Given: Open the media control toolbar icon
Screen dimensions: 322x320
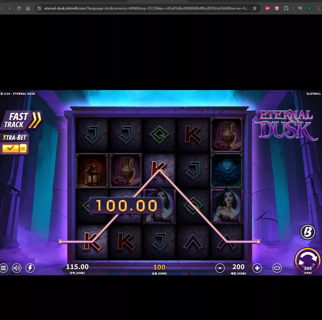Looking at the screenshot, I should [300, 8].
